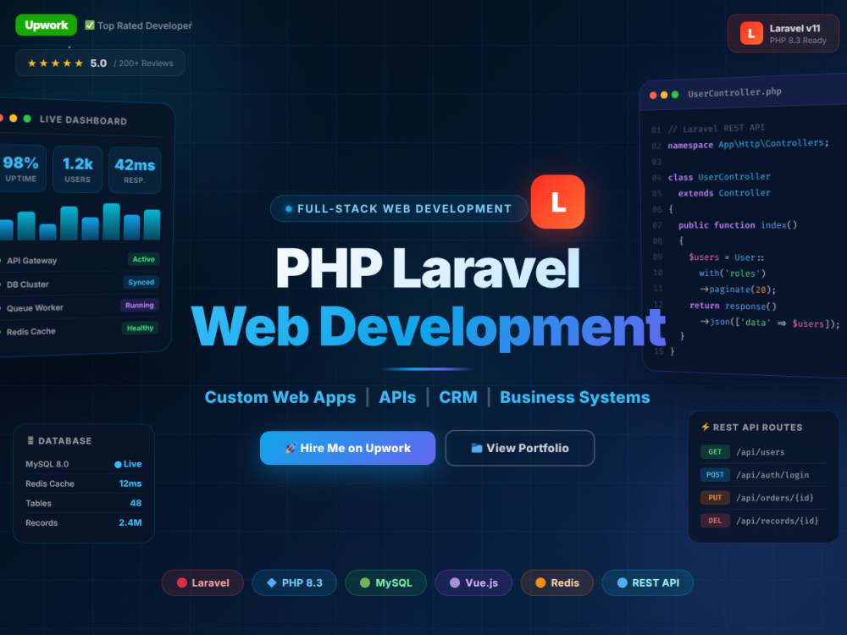Click the Healthy badge for Redis Cache
The width and height of the screenshot is (847, 635).
tap(140, 328)
